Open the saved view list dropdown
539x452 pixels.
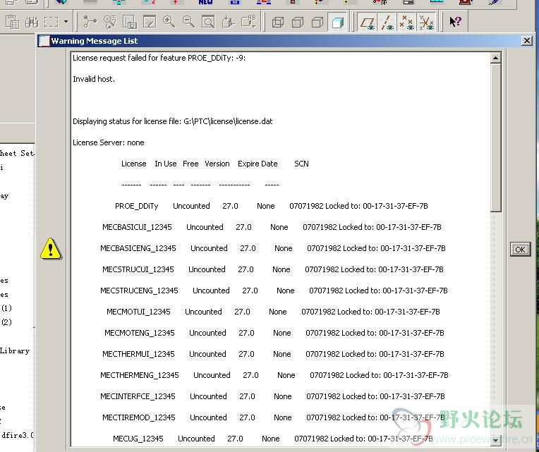tap(248, 22)
